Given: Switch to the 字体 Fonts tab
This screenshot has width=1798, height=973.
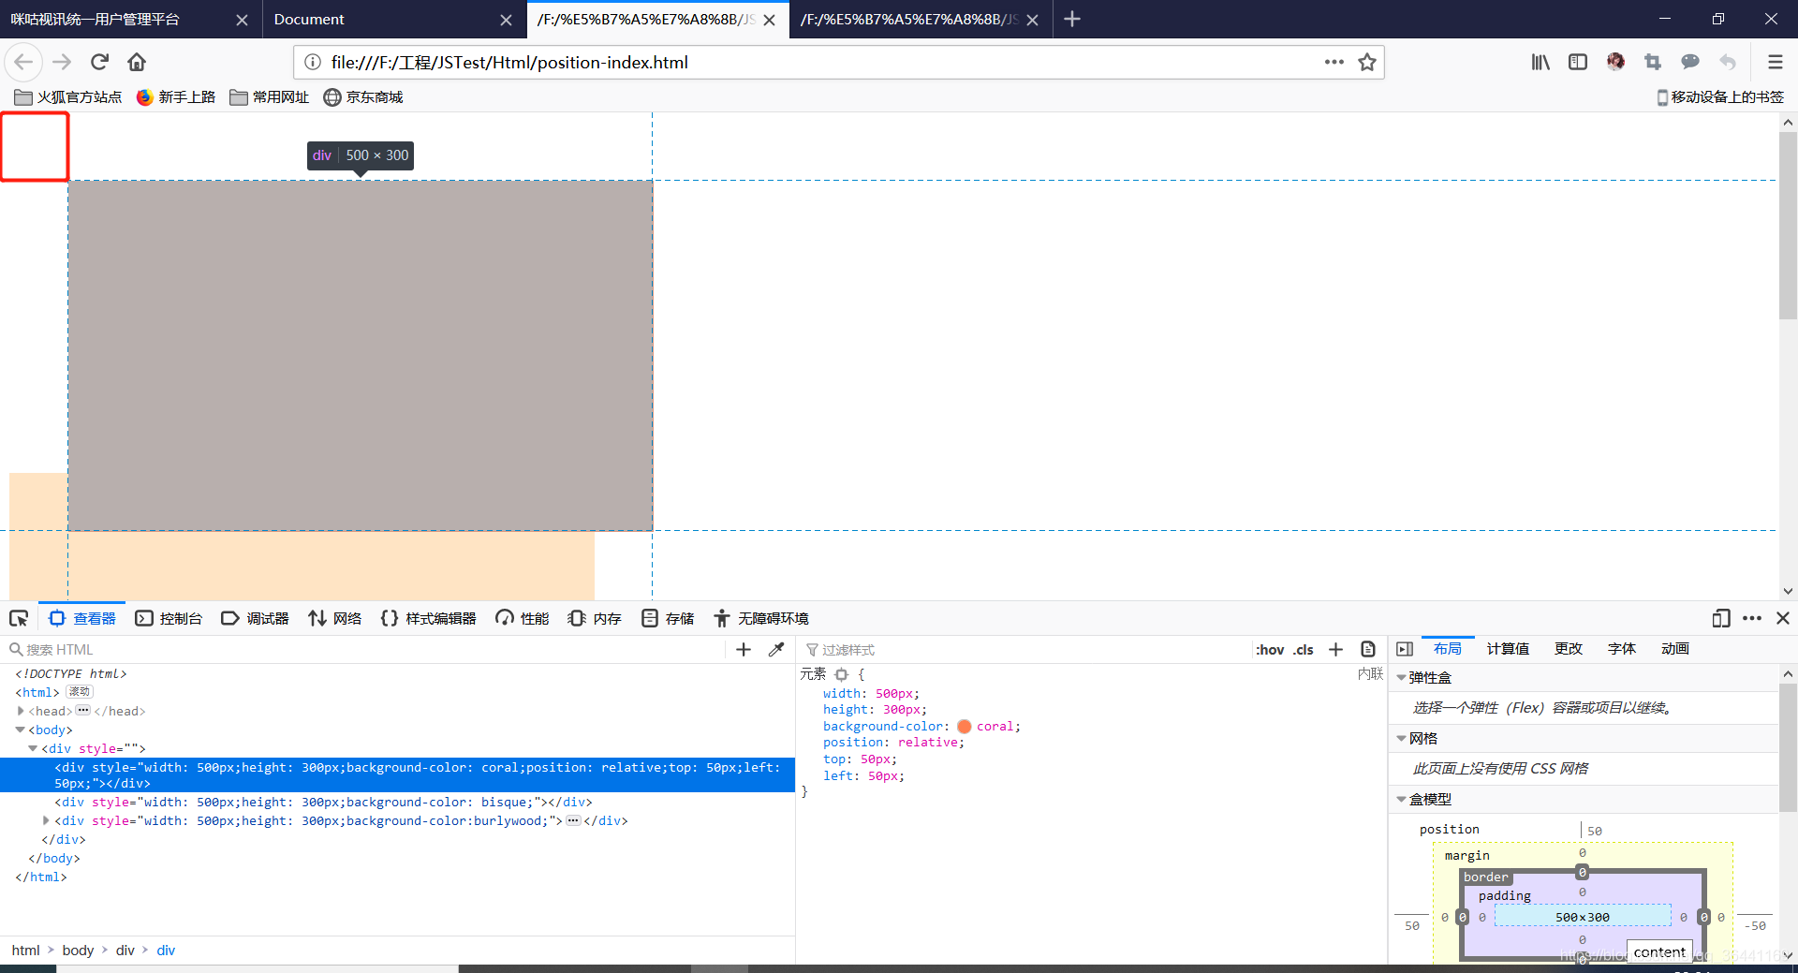Looking at the screenshot, I should pos(1622,649).
